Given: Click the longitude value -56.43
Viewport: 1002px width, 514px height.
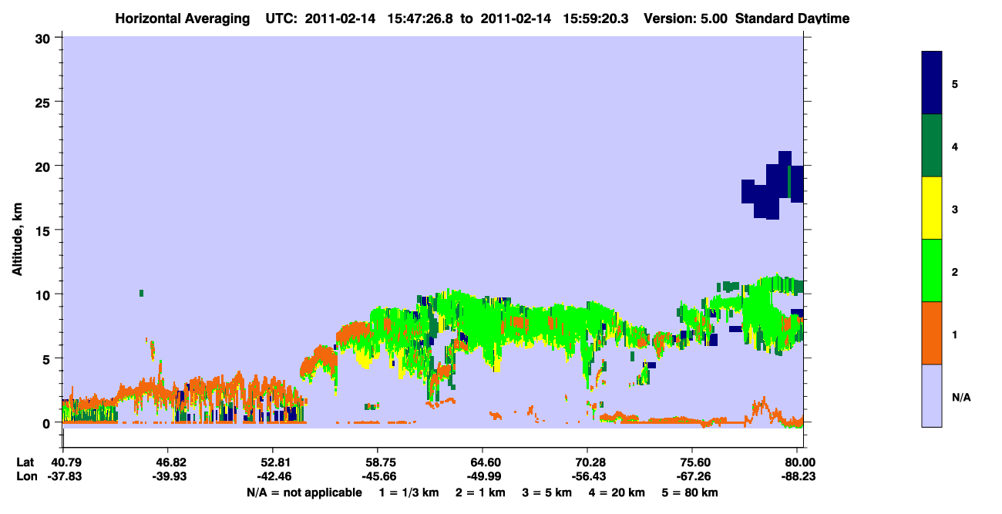Looking at the screenshot, I should (588, 476).
